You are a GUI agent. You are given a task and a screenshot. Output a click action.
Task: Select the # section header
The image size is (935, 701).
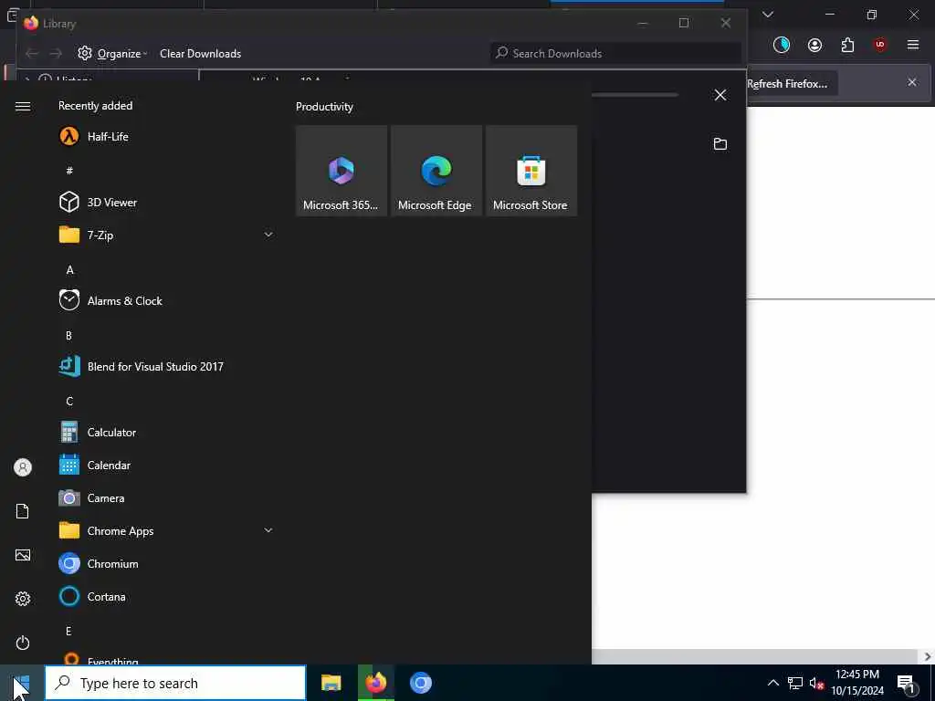click(x=69, y=171)
